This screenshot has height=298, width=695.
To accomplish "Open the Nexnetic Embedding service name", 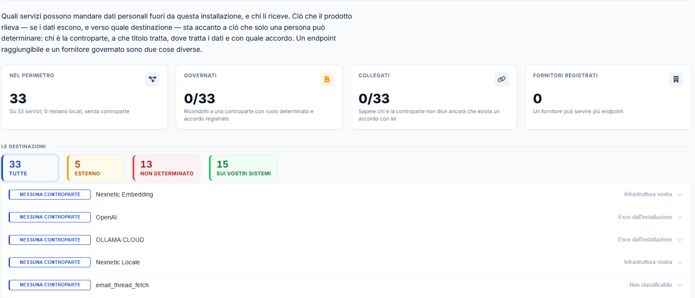I will [x=124, y=194].
